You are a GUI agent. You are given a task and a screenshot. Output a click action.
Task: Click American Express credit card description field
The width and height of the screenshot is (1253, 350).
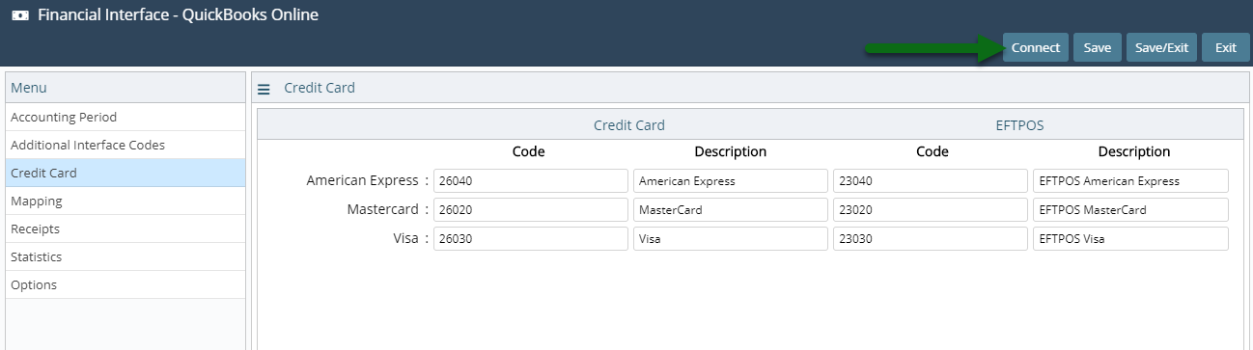(x=731, y=180)
